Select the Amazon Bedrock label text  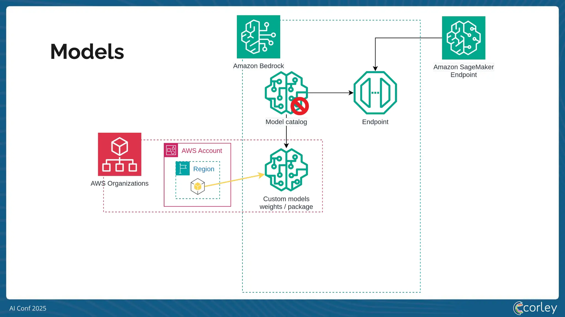click(258, 66)
